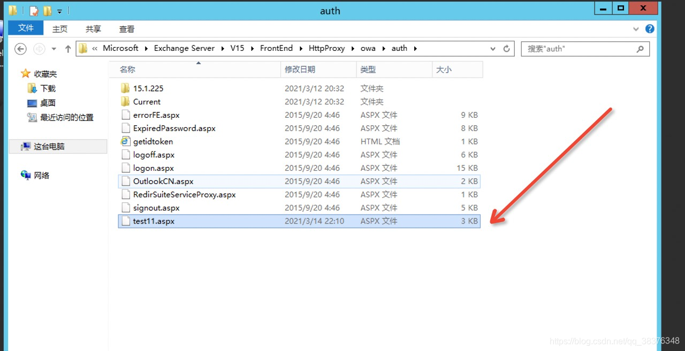Sort by the 类型 column header
The width and height of the screenshot is (685, 351).
[394, 70]
